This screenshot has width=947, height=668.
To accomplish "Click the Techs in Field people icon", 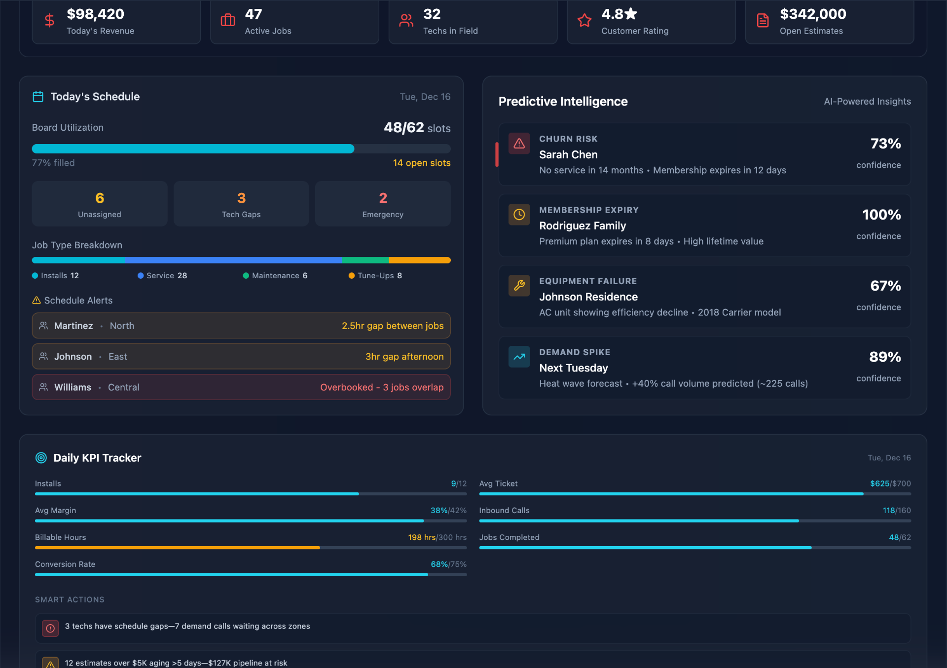I will coord(406,21).
